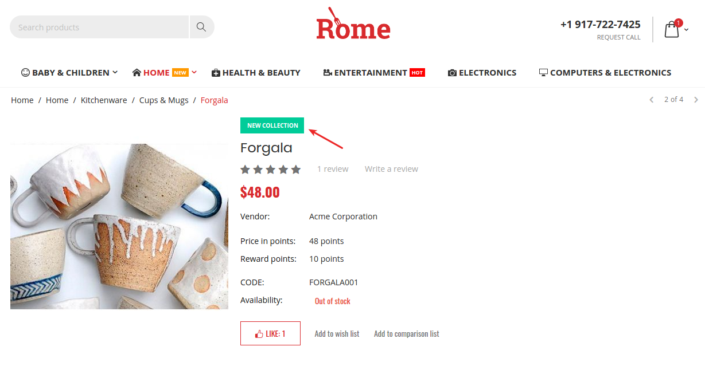
Task: Click the search magnifier icon
Action: click(201, 27)
